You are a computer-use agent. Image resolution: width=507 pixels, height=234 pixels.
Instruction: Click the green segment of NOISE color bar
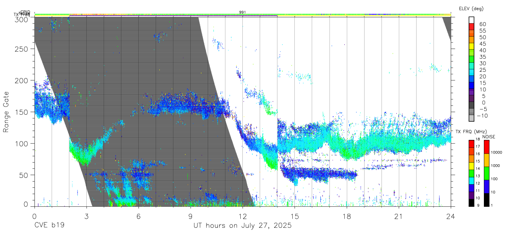487,173
